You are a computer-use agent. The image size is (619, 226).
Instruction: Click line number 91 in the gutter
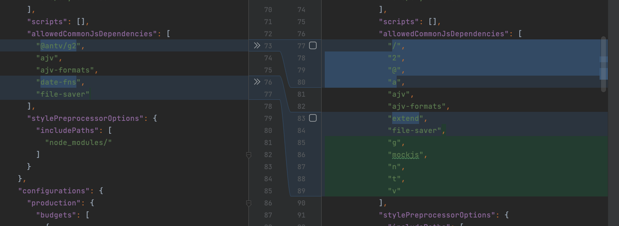[x=301, y=215]
